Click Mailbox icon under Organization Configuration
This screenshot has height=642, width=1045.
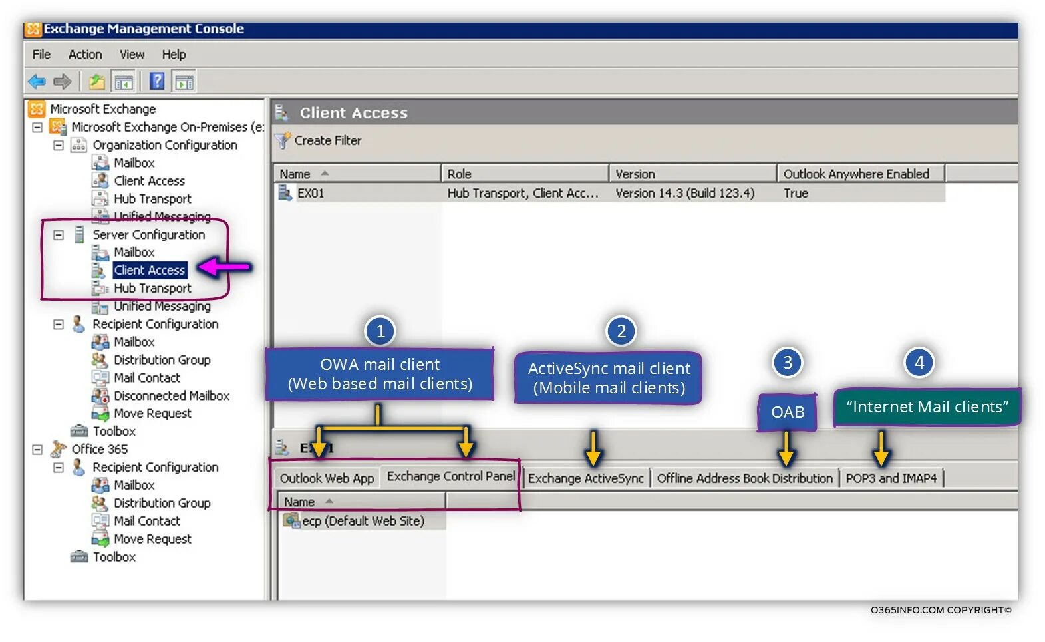point(100,162)
